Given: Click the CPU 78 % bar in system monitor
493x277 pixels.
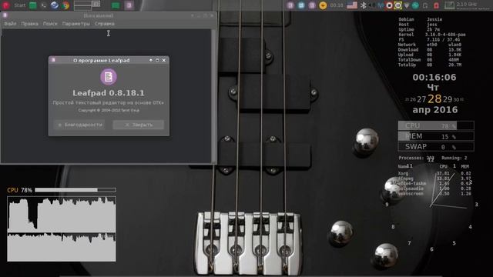Looking at the screenshot, I should tap(436, 125).
